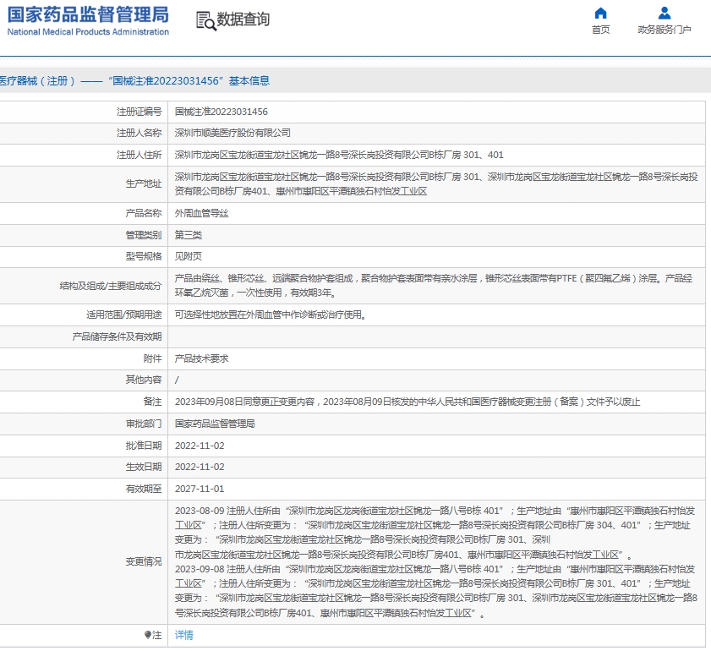Viewport: 711px width, 651px height.
Task: Click the 产品技术要求 attachment value
Action: click(202, 358)
